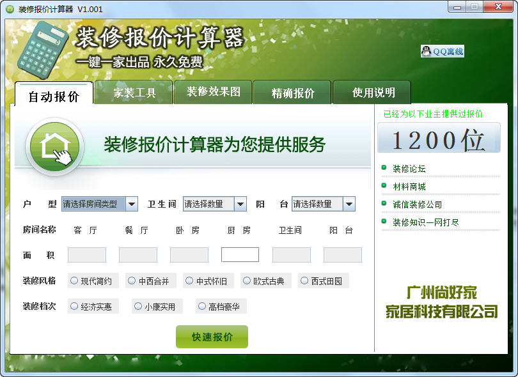Go to the 使用说明 tab
The height and width of the screenshot is (377, 518).
pyautogui.click(x=373, y=93)
